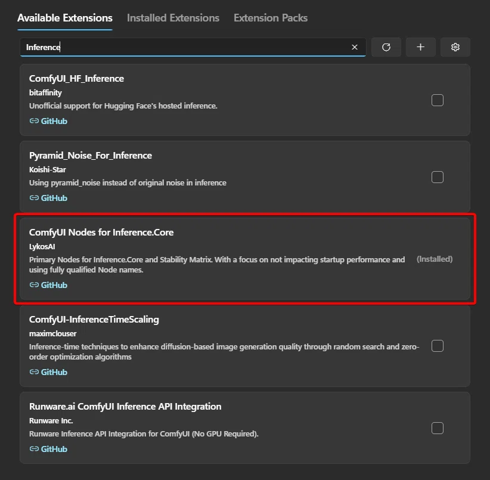Screen dimensions: 490x480
Task: Check the Runware.ai Inference API checkbox
Action: click(438, 428)
